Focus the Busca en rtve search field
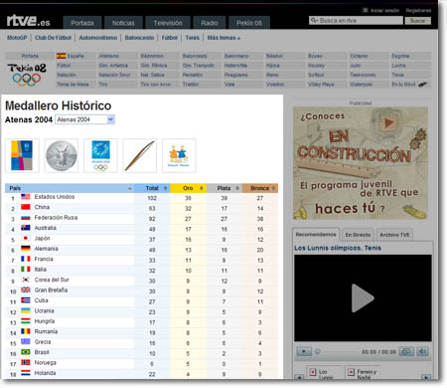Screen dimensions: 447x388 356,21
